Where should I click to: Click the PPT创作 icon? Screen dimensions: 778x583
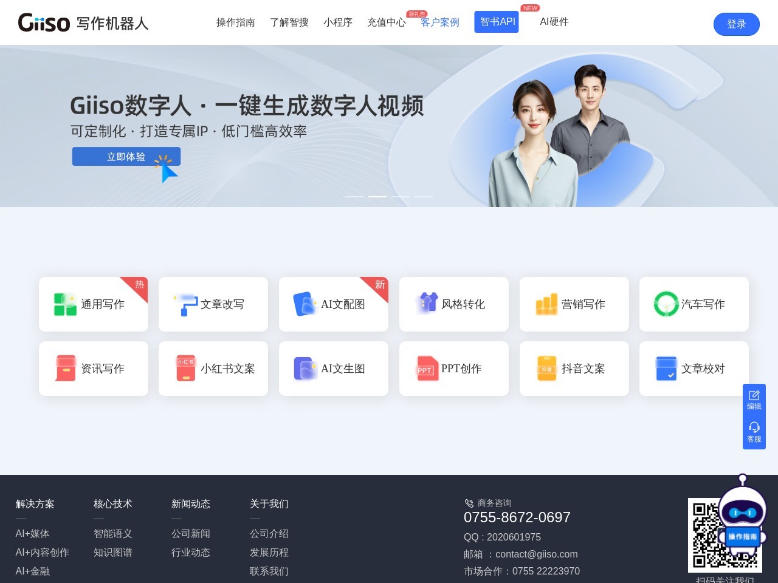pos(427,369)
